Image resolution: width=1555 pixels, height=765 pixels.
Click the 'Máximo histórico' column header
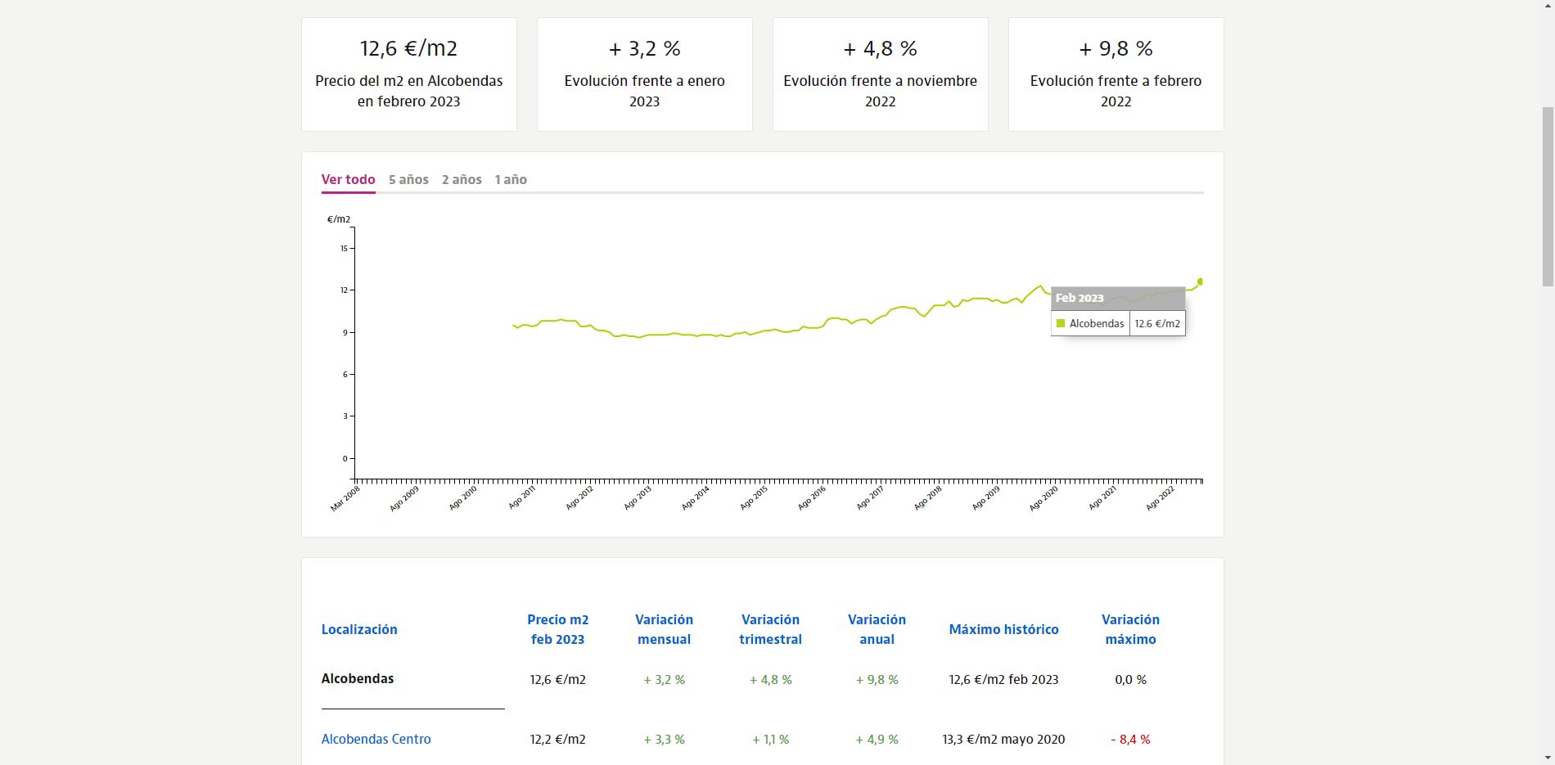pyautogui.click(x=1003, y=629)
